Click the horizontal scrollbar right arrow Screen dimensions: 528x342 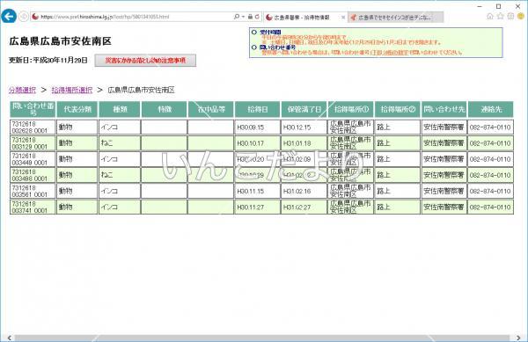tap(518, 338)
